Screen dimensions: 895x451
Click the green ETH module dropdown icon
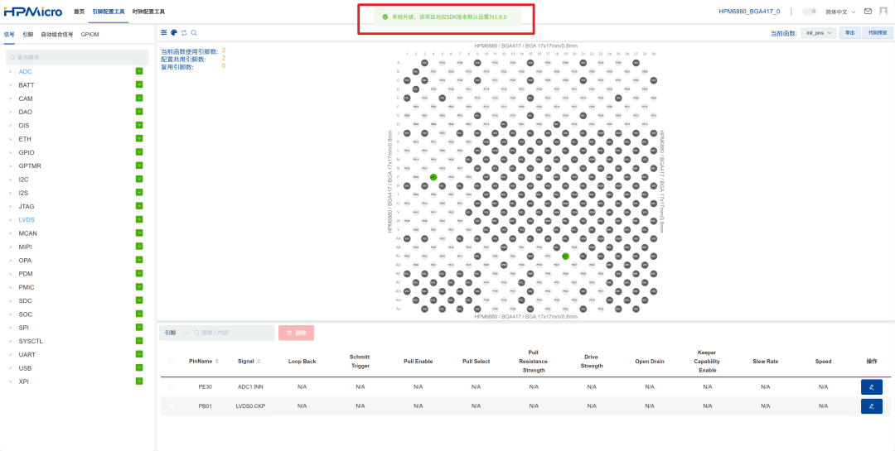tap(138, 138)
